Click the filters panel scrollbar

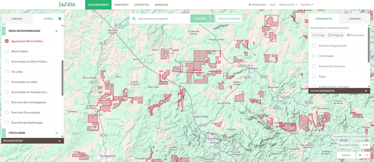pos(62,78)
